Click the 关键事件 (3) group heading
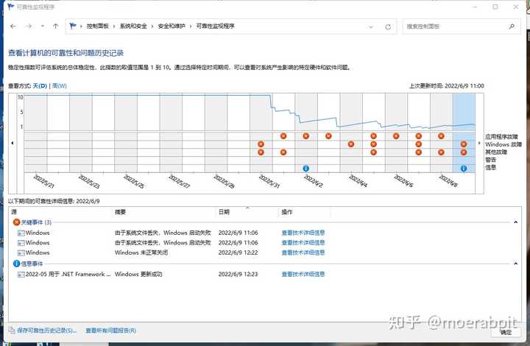Screen dimensions: 530x346 (x=36, y=222)
